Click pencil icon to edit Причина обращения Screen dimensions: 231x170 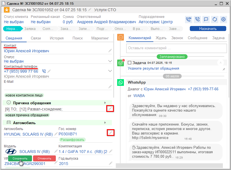[x=110, y=109]
